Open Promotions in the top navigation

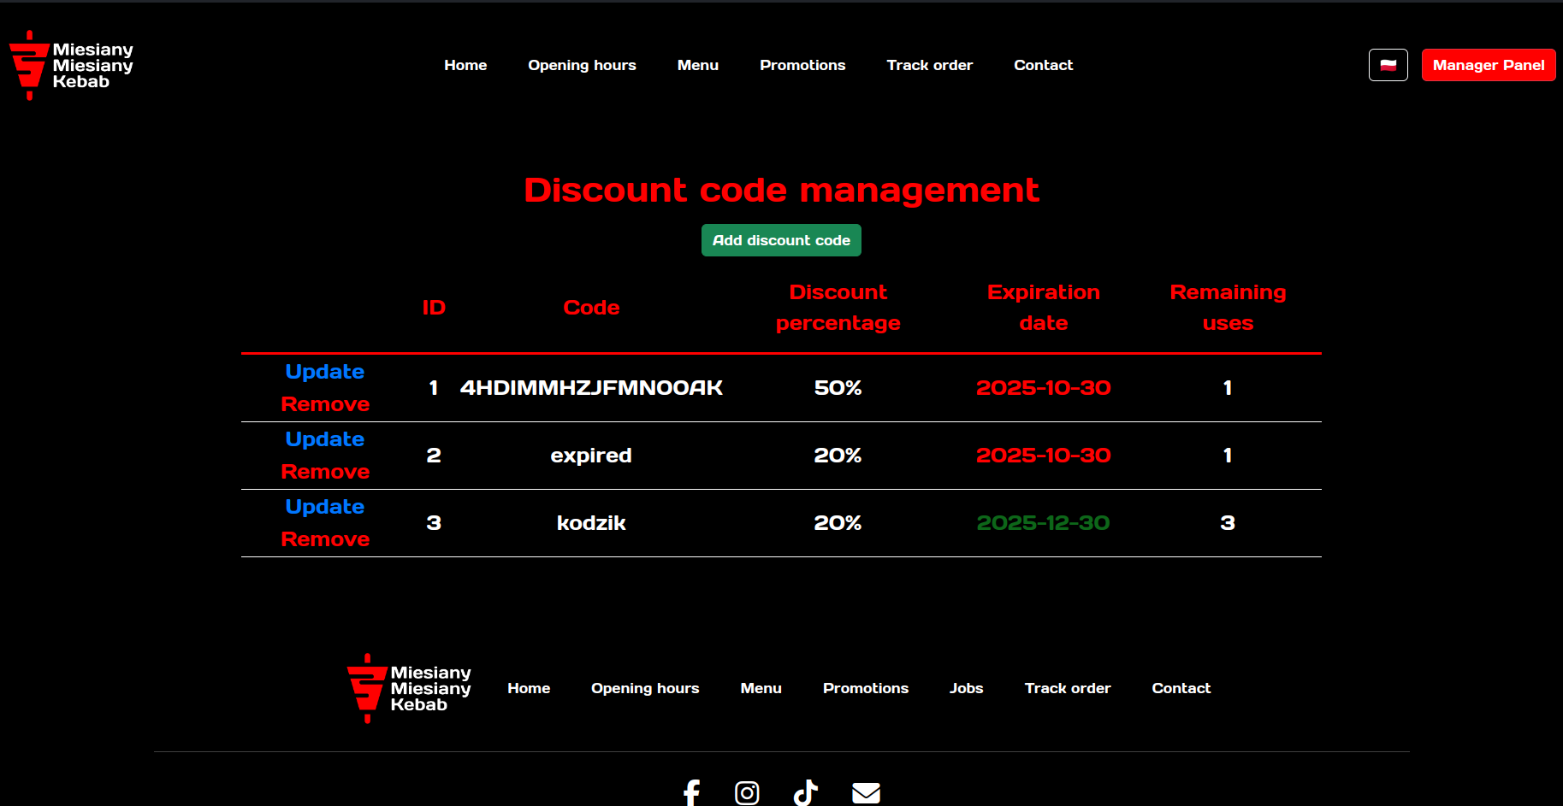coord(802,65)
